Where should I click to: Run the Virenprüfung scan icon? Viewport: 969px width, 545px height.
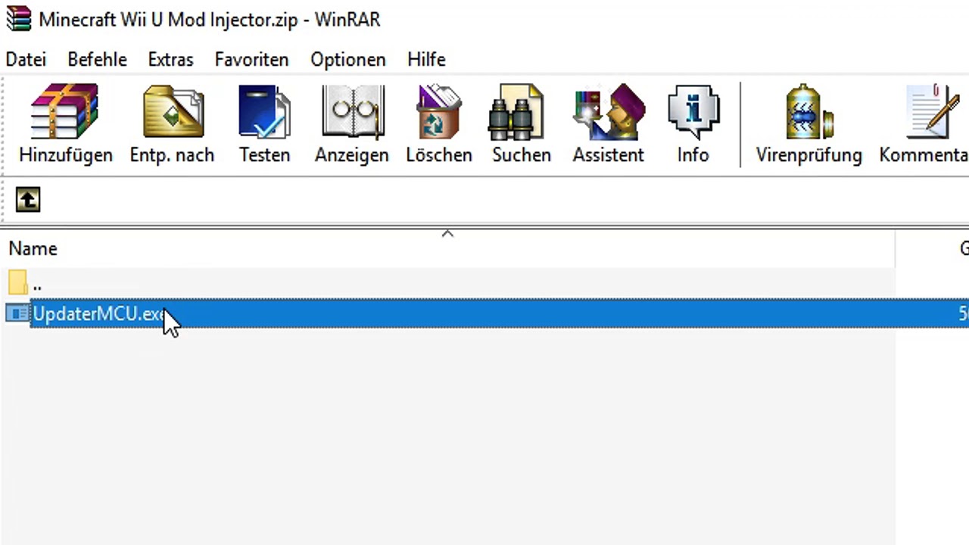[x=809, y=112]
